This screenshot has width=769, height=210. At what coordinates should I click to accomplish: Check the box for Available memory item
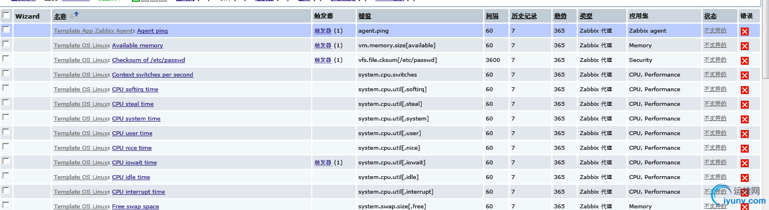(6, 44)
